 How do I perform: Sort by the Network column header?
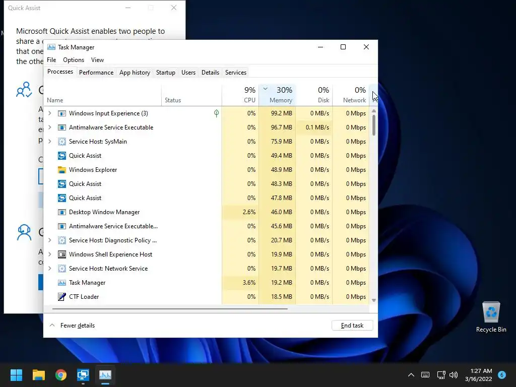pos(351,95)
